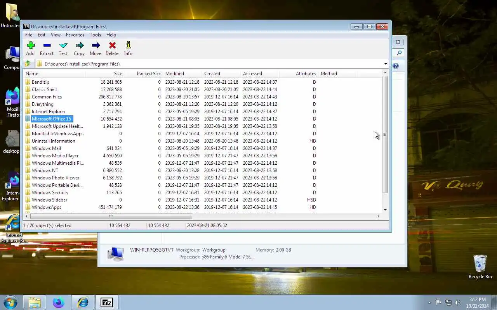Select the Classic Shell folder icon
The width and height of the screenshot is (497, 310).
tap(28, 90)
